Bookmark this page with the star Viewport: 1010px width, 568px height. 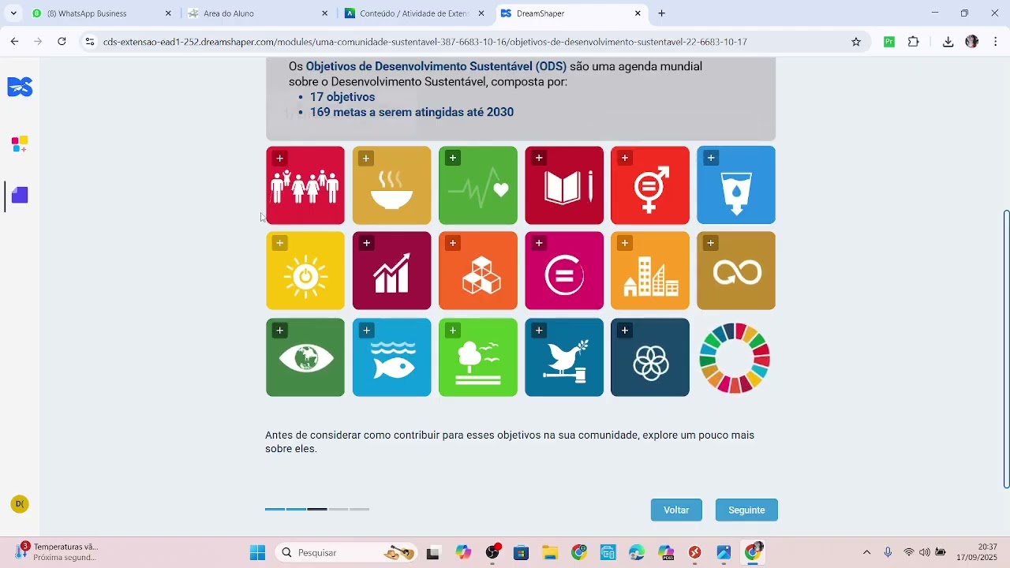(856, 42)
